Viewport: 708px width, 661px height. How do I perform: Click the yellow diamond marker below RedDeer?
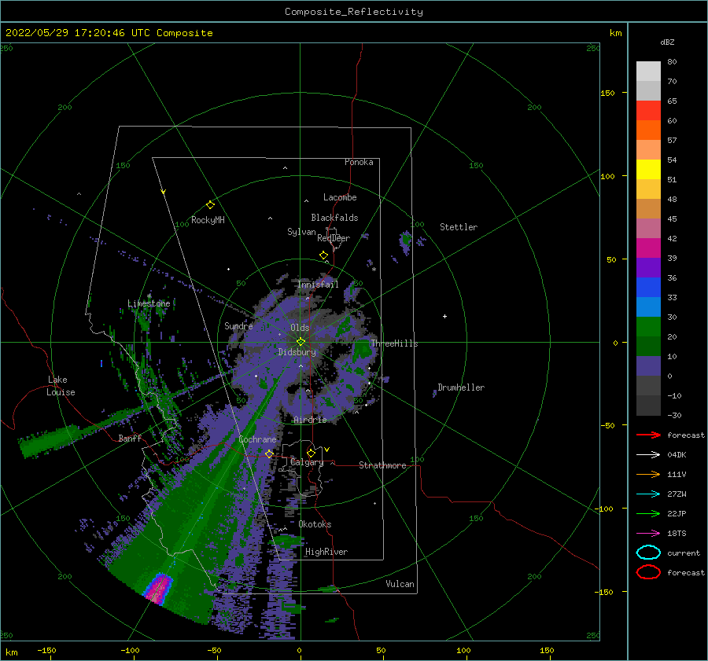[x=323, y=255]
